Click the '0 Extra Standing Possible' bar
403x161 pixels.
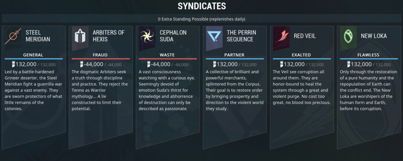201,19
